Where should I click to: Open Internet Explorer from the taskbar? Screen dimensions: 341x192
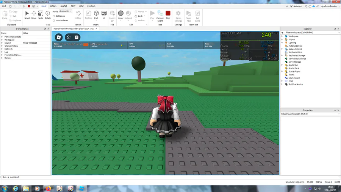click(16, 188)
